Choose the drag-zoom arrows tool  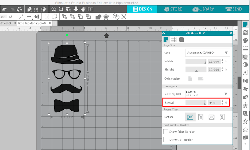click(x=76, y=9)
